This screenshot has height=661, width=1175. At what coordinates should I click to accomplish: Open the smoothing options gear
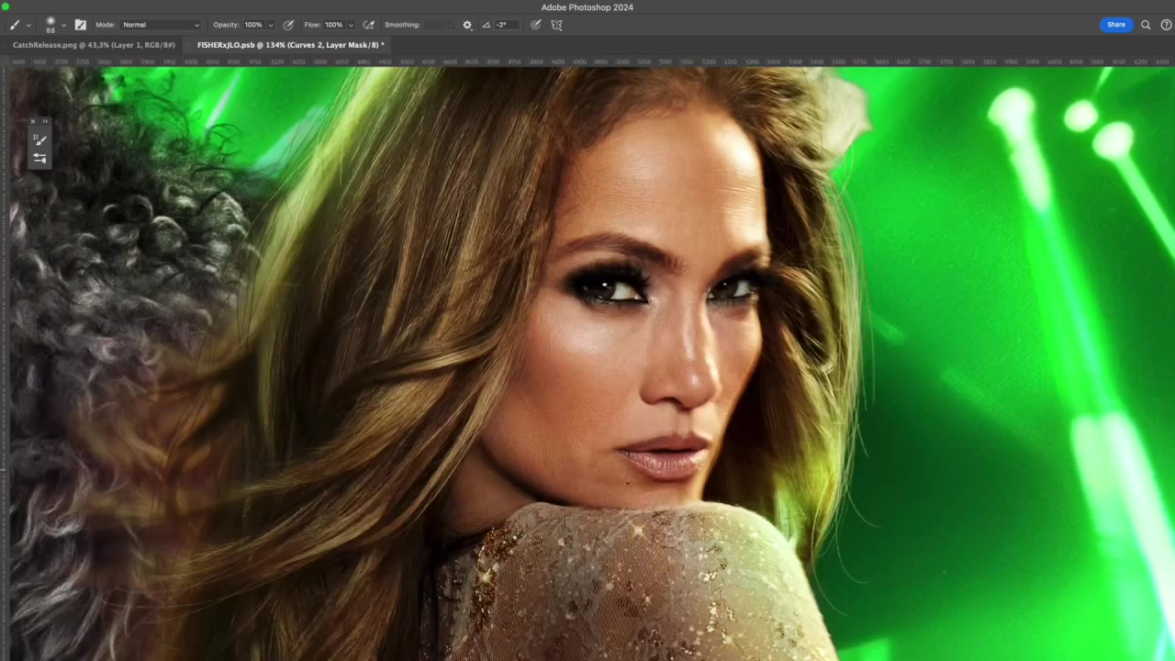[467, 25]
